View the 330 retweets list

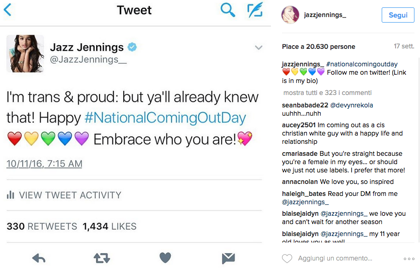tap(42, 226)
